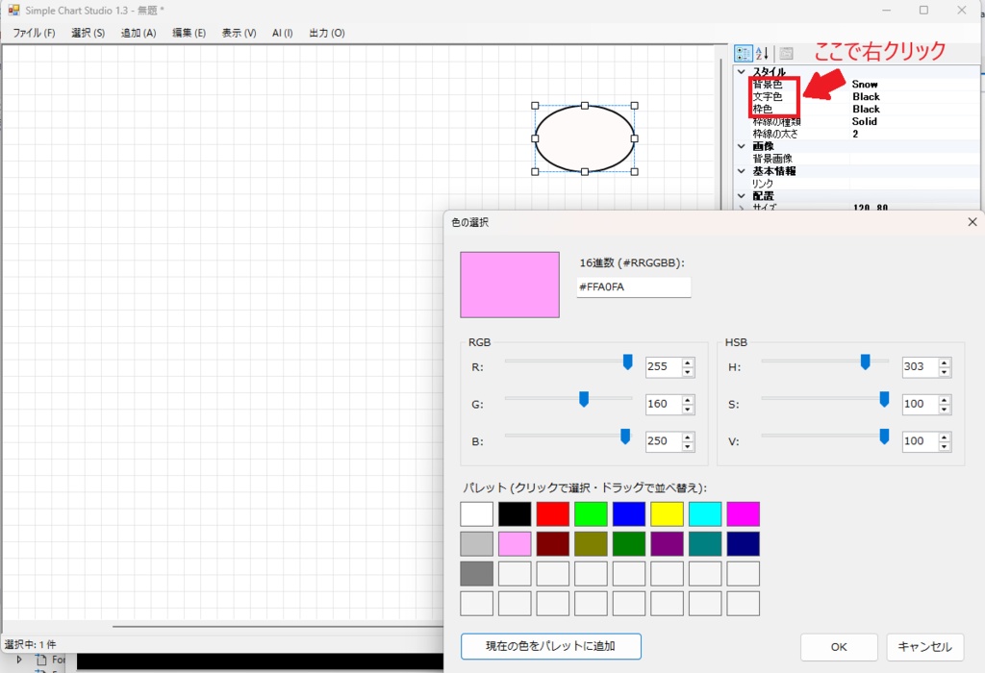Click the リンク property row
The height and width of the screenshot is (673, 985).
point(857,184)
